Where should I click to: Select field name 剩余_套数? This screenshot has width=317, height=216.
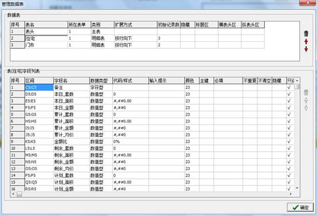pos(72,148)
